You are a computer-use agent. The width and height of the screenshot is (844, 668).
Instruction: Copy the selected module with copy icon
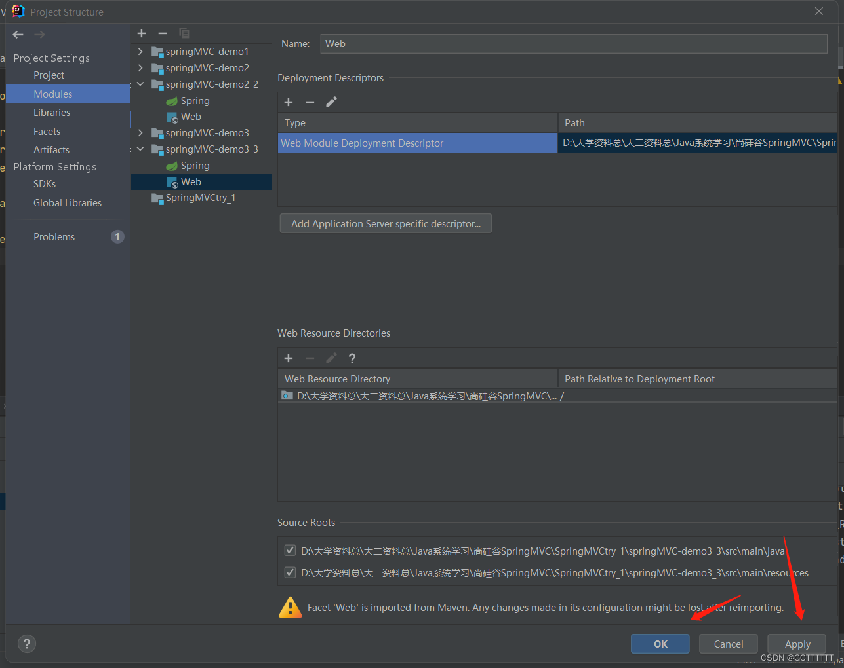point(184,33)
